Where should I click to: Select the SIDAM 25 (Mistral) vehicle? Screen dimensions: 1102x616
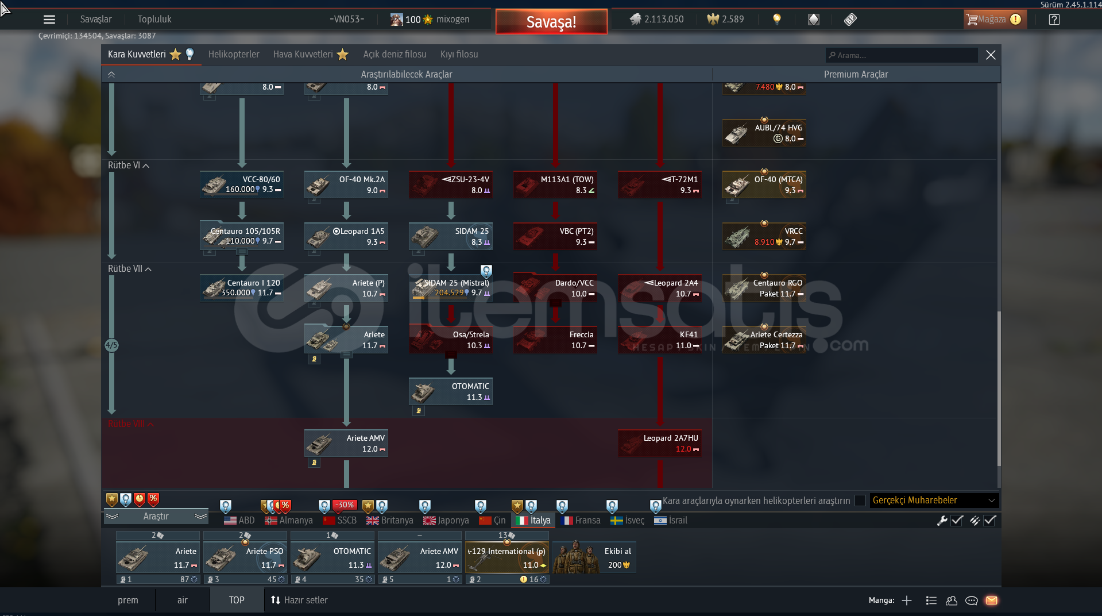(x=451, y=288)
